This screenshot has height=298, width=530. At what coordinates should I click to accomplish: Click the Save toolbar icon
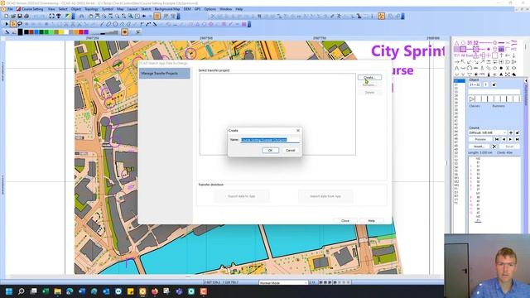pyautogui.click(x=20, y=17)
